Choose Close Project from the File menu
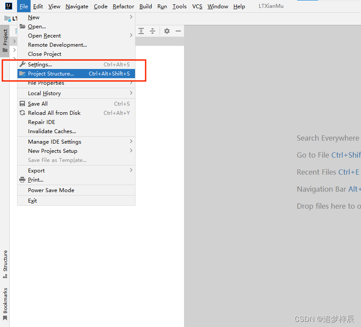The width and height of the screenshot is (361, 327). coord(76,54)
